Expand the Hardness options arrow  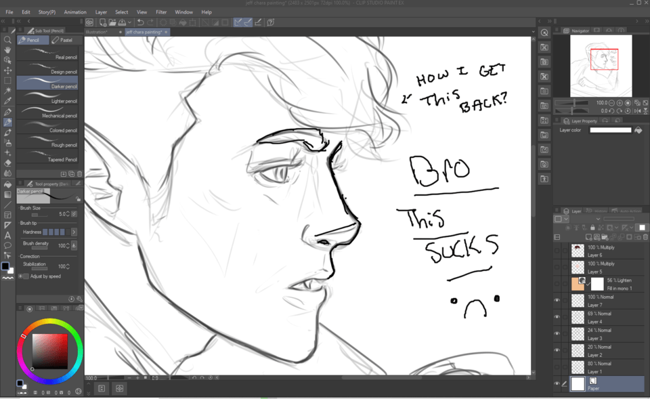point(74,232)
